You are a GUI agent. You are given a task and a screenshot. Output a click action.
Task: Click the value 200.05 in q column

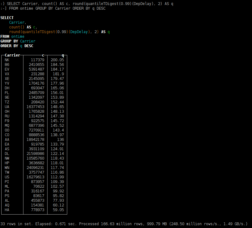pos(57,60)
